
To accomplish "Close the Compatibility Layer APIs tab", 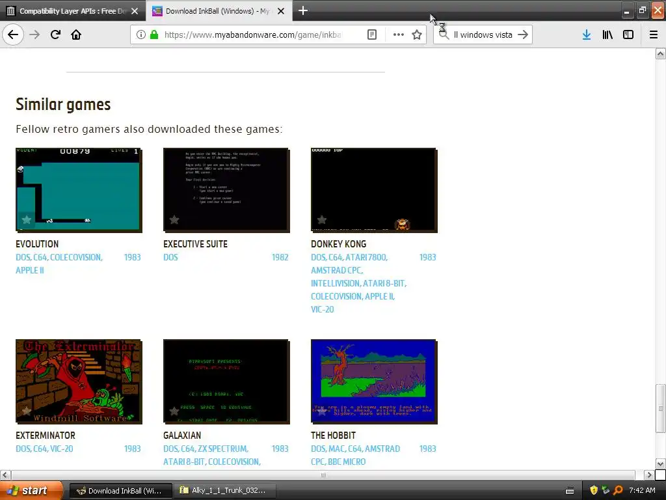I will pyautogui.click(x=135, y=11).
